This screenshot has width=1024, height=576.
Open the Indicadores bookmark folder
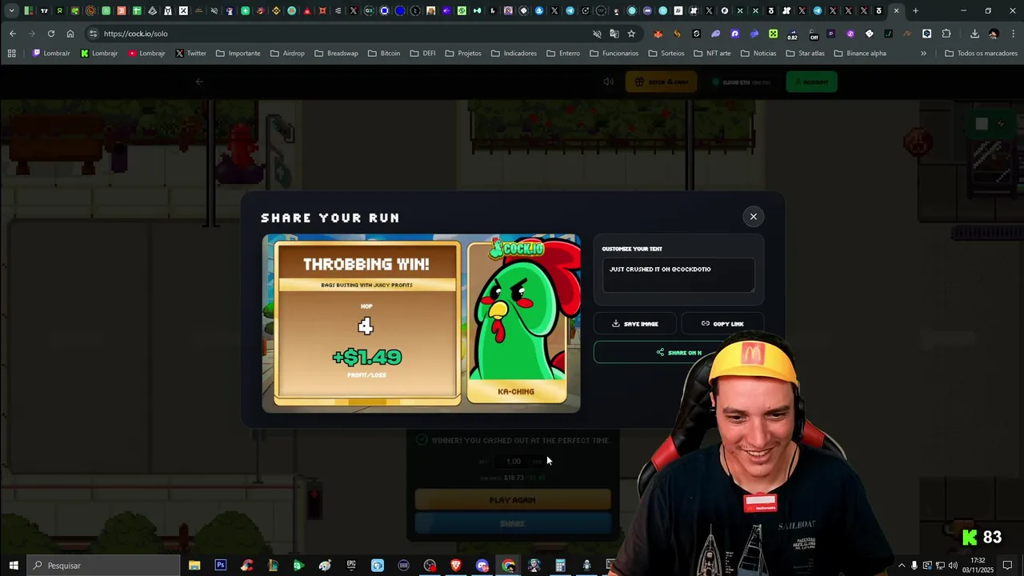(x=514, y=54)
